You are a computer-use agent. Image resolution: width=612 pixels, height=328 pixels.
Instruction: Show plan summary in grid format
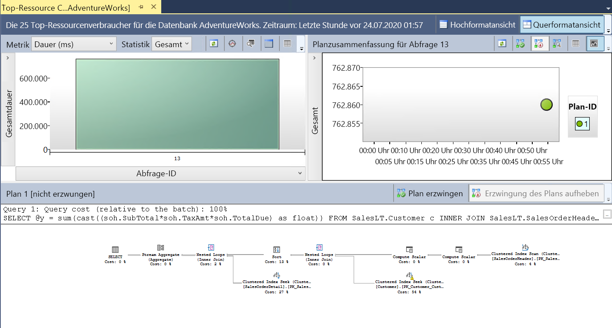click(x=576, y=44)
